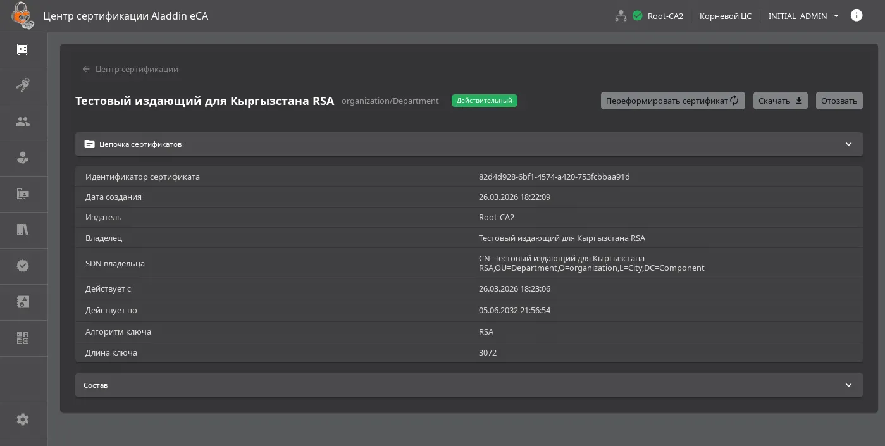Image resolution: width=885 pixels, height=446 pixels.
Task: Click the Идентификатор сертификата label
Action: [x=142, y=177]
